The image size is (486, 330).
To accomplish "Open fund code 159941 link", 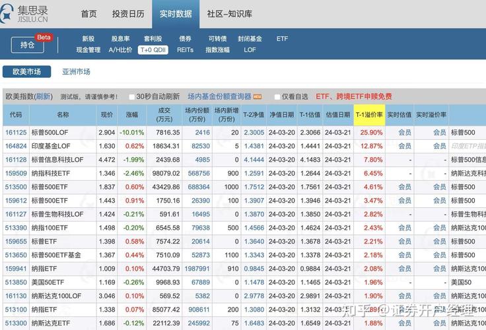I will tap(16, 269).
